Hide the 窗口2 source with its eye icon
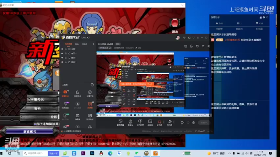 coord(62,53)
